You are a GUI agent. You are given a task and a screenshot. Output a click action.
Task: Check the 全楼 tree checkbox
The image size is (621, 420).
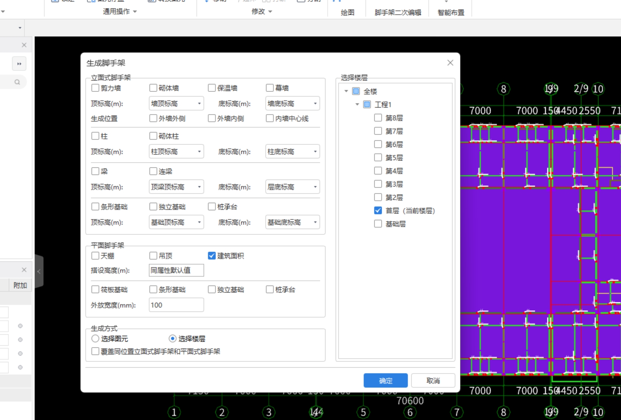(356, 91)
